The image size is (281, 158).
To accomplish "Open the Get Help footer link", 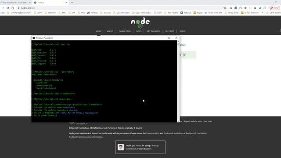I will tap(208, 121).
